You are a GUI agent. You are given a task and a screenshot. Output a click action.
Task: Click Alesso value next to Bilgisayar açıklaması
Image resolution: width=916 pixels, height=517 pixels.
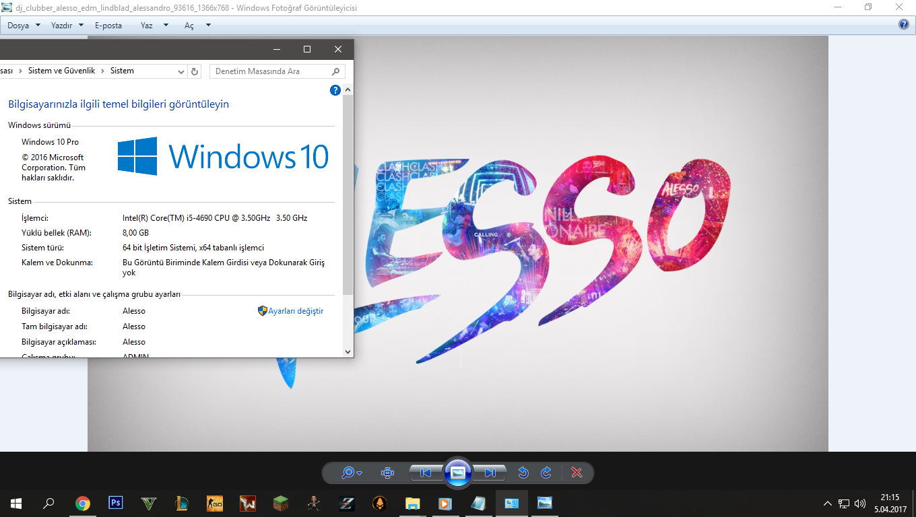[134, 342]
